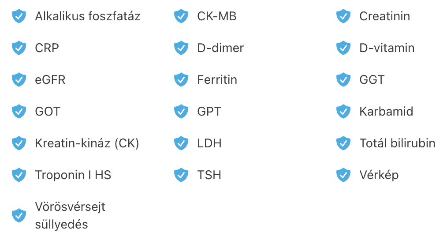Select the Totál bilirubin label
Viewport: 447px width, 240px height.
click(397, 143)
